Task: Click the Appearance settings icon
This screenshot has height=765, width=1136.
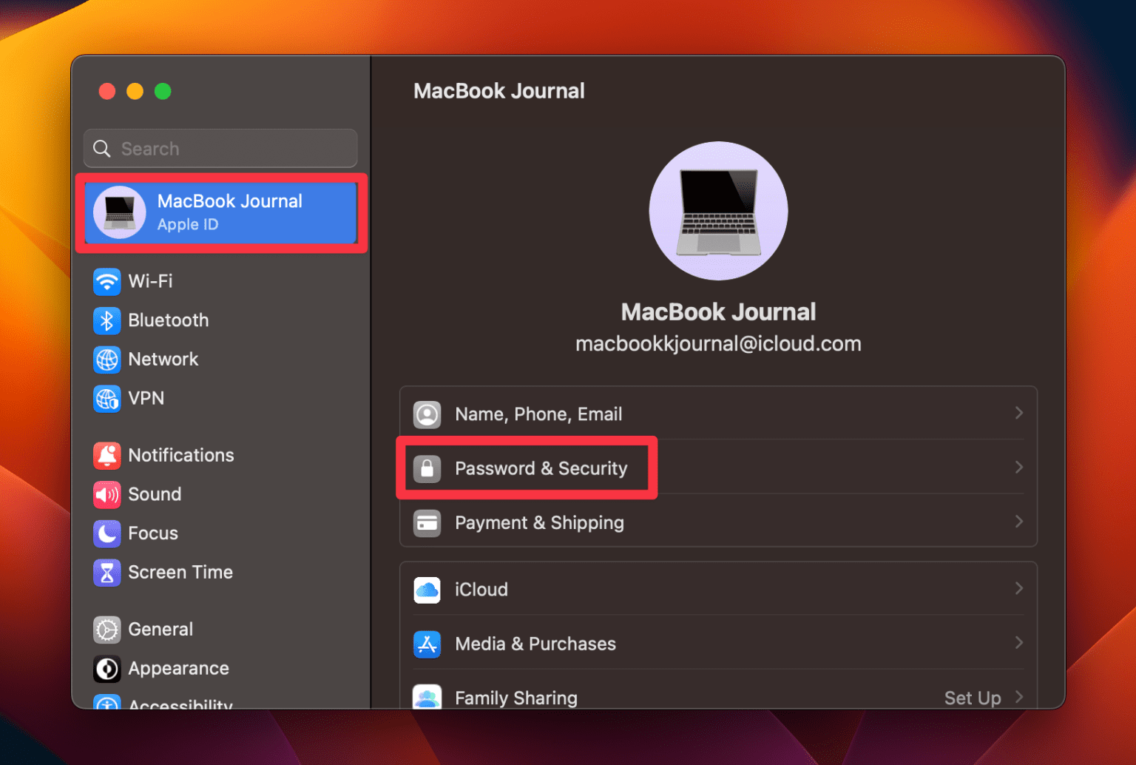Action: pyautogui.click(x=107, y=668)
